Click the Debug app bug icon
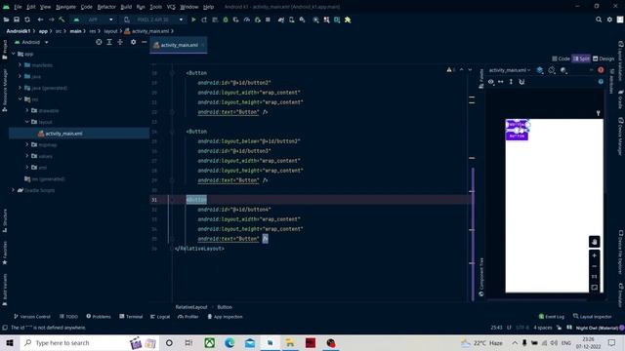The image size is (625, 351). tap(226, 19)
